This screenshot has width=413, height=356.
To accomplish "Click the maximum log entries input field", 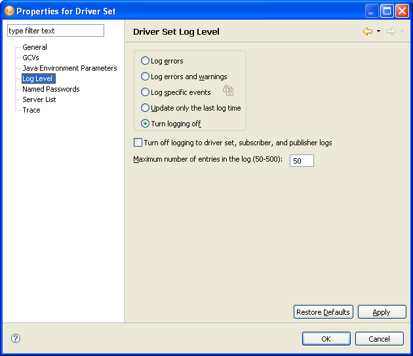I will [302, 161].
